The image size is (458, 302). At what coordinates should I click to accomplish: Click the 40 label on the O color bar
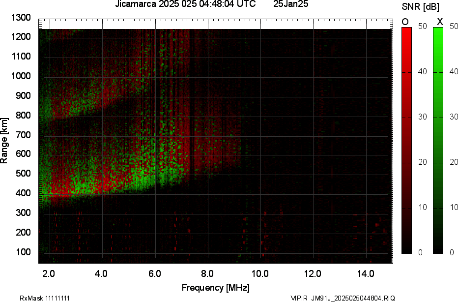point(423,71)
